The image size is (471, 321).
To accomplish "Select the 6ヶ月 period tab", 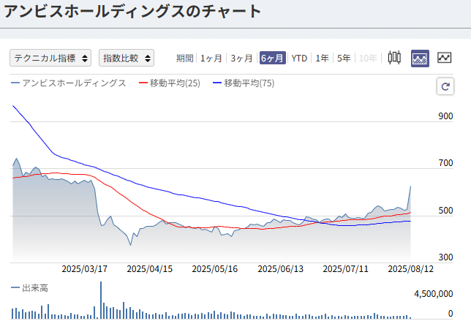I will (273, 58).
